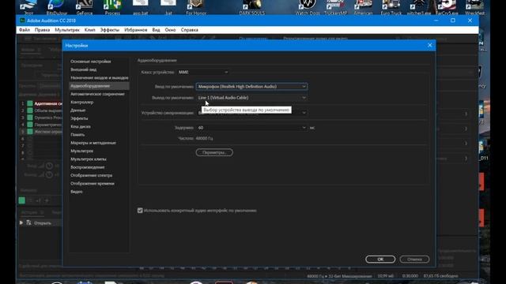Click the status bar free space 87,65 ГБ
The image size is (506, 284).
coord(440,276)
